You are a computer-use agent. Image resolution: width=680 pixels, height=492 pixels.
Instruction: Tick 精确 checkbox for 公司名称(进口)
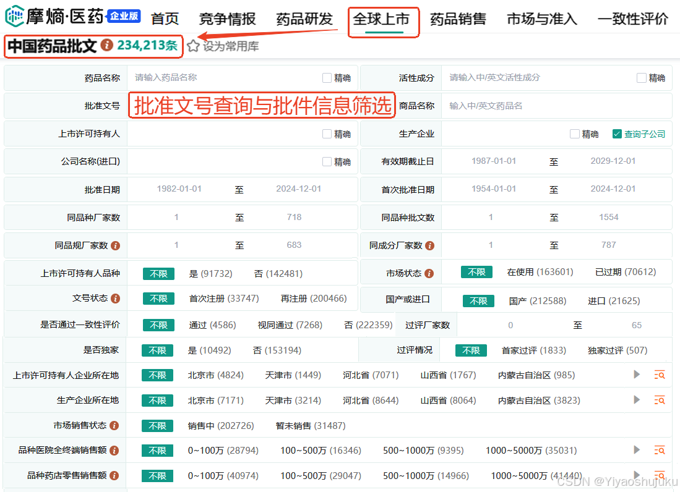[x=327, y=162]
